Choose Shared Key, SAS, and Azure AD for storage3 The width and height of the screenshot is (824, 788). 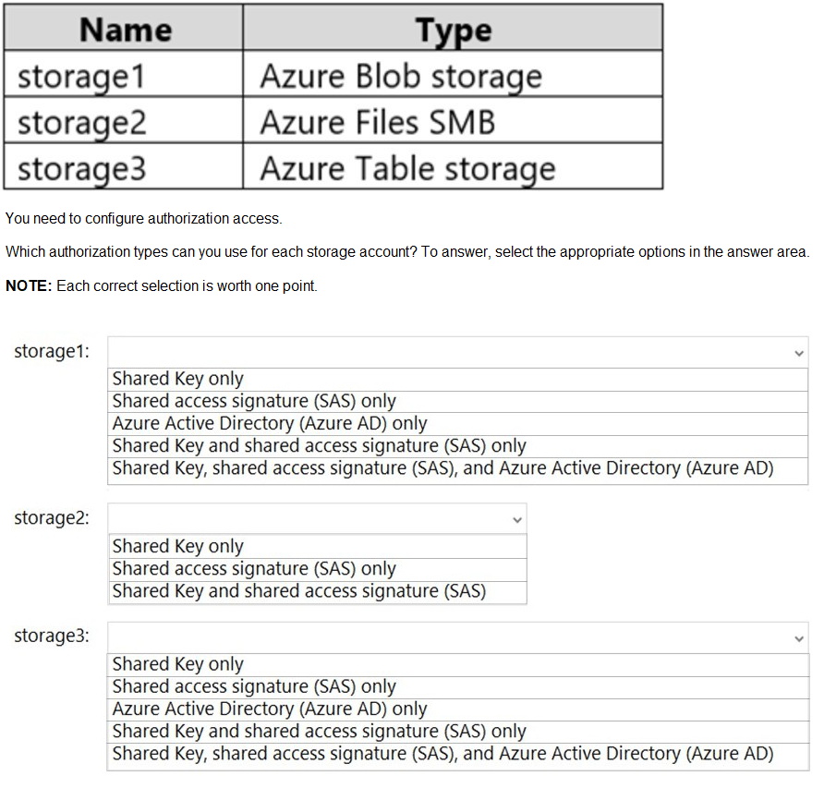click(x=442, y=753)
